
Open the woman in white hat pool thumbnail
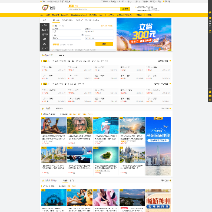tap(106, 125)
